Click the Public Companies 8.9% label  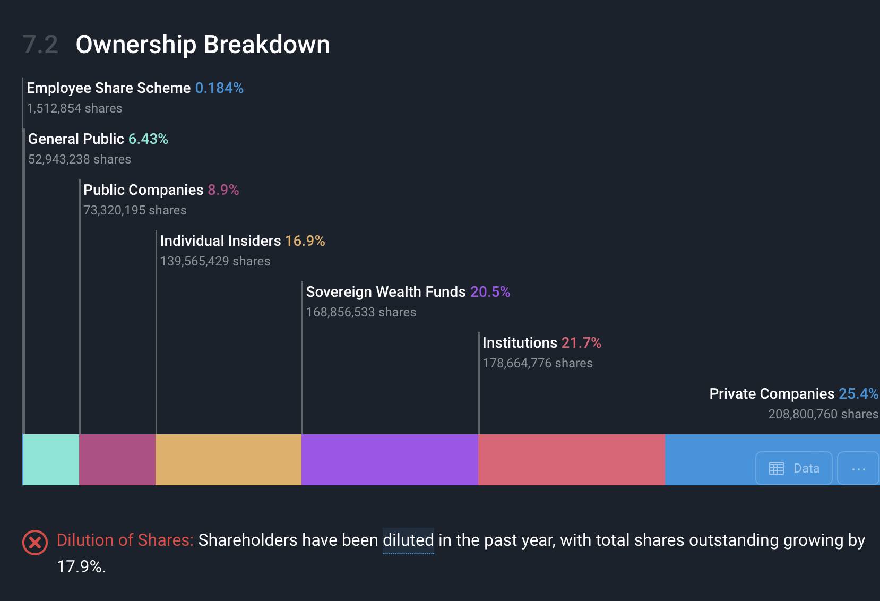161,190
